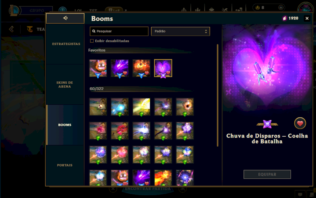316x198 pixels.
Task: Select the blue energy blast boom thumbnail
Action: [x=120, y=107]
